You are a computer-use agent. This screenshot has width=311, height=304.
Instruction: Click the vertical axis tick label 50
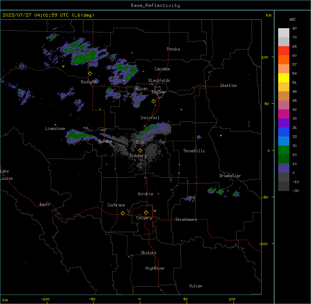pyautogui.click(x=267, y=104)
